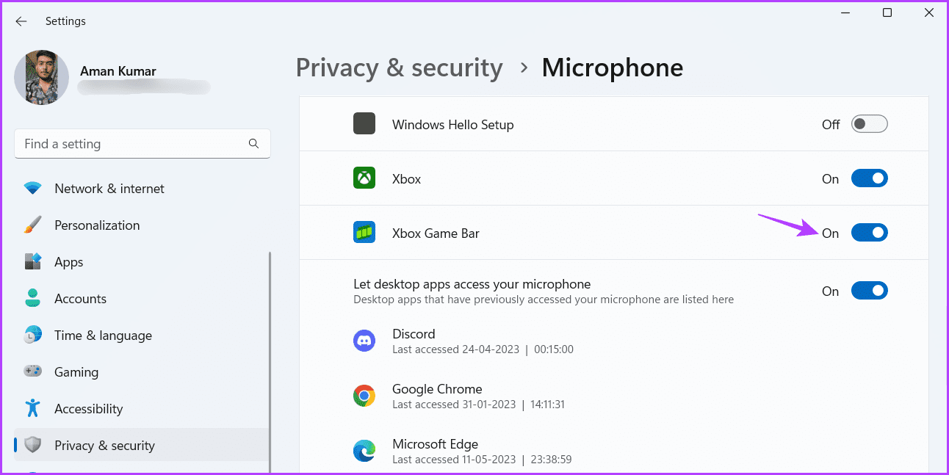The height and width of the screenshot is (475, 949).
Task: Go to Apps settings
Action: pos(142,262)
